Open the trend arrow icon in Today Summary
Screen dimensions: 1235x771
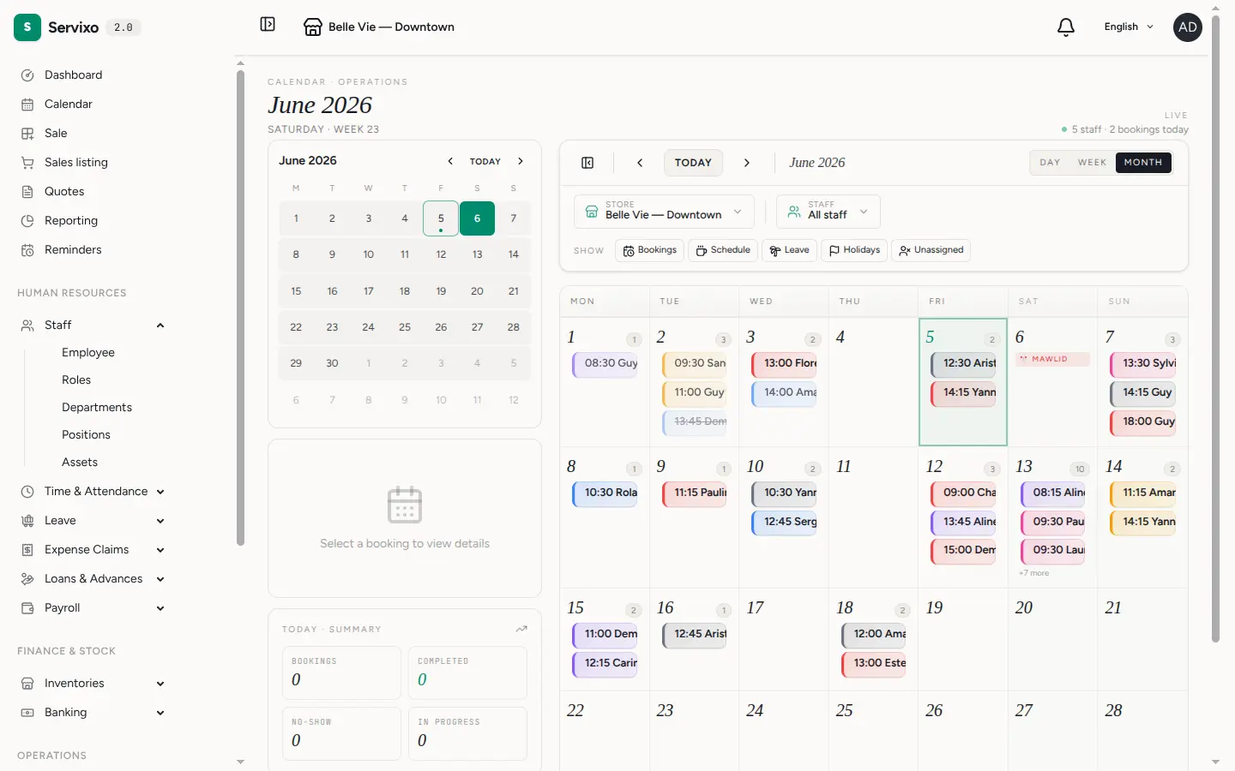click(521, 629)
